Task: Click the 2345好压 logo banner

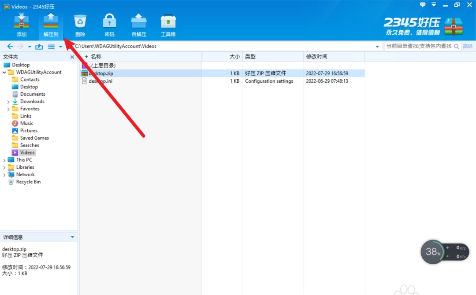Action: coord(423,26)
